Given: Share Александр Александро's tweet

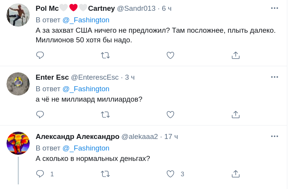Looking at the screenshot, I should (236, 174).
